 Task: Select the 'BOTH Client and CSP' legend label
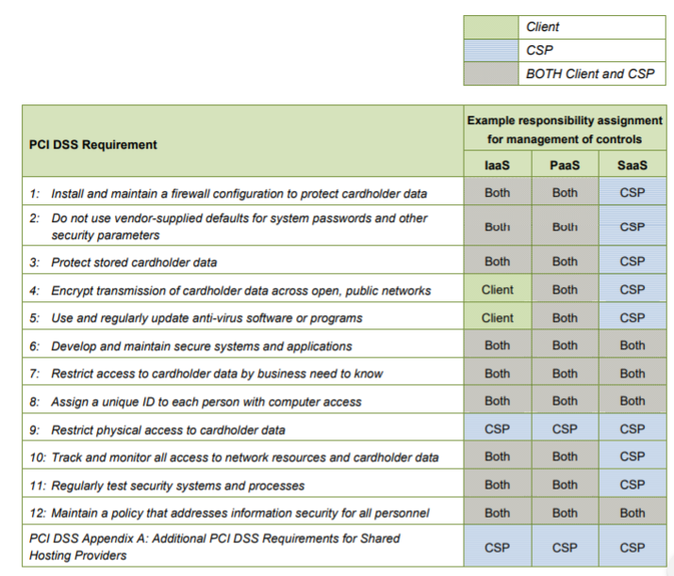tap(590, 73)
